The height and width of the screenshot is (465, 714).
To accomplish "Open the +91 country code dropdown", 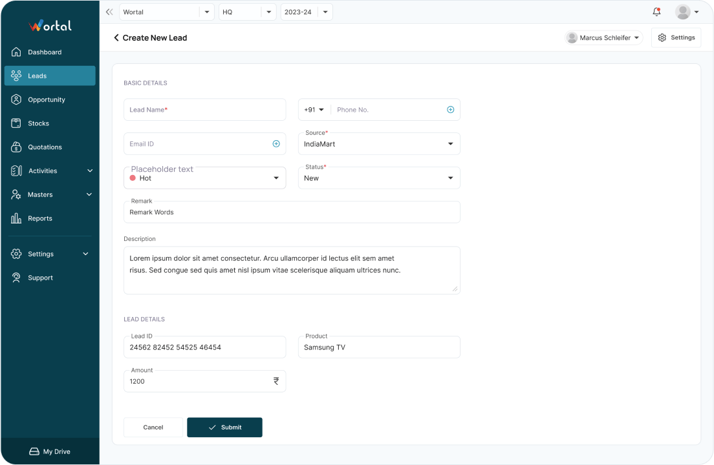I will [314, 110].
